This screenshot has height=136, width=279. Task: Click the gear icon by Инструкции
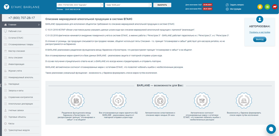[227, 9]
